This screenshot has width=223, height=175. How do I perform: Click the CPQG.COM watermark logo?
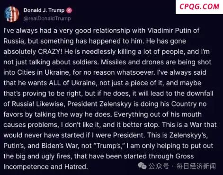click(x=199, y=7)
